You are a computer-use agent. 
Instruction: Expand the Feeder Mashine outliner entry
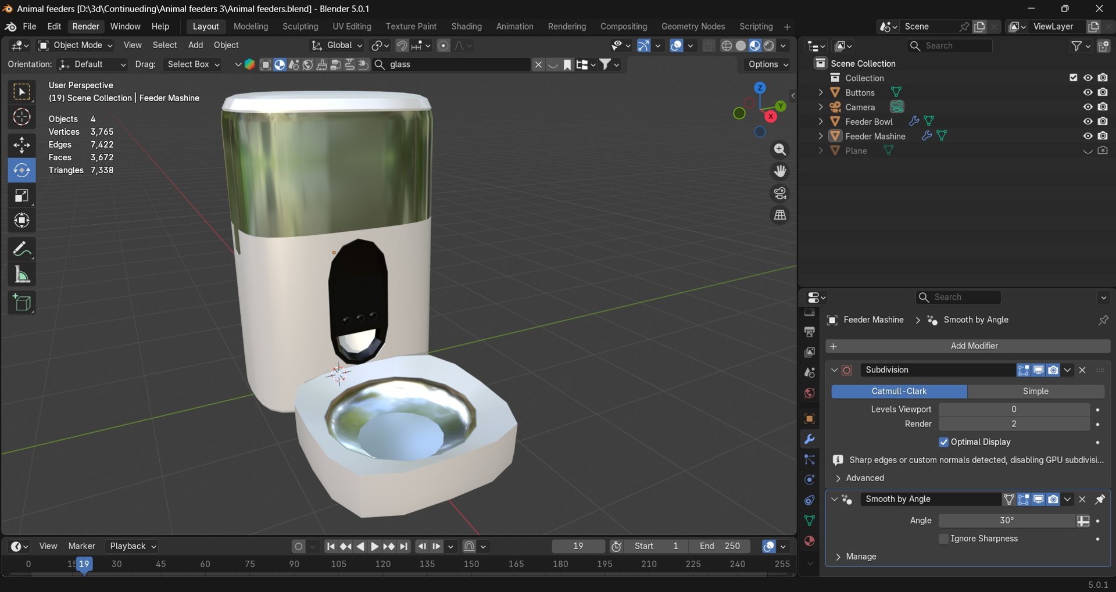pos(820,136)
